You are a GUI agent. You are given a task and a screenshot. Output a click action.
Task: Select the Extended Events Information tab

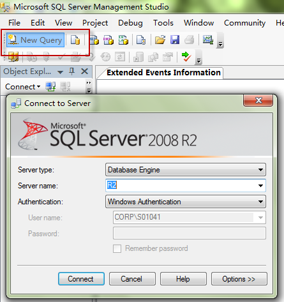pos(163,73)
